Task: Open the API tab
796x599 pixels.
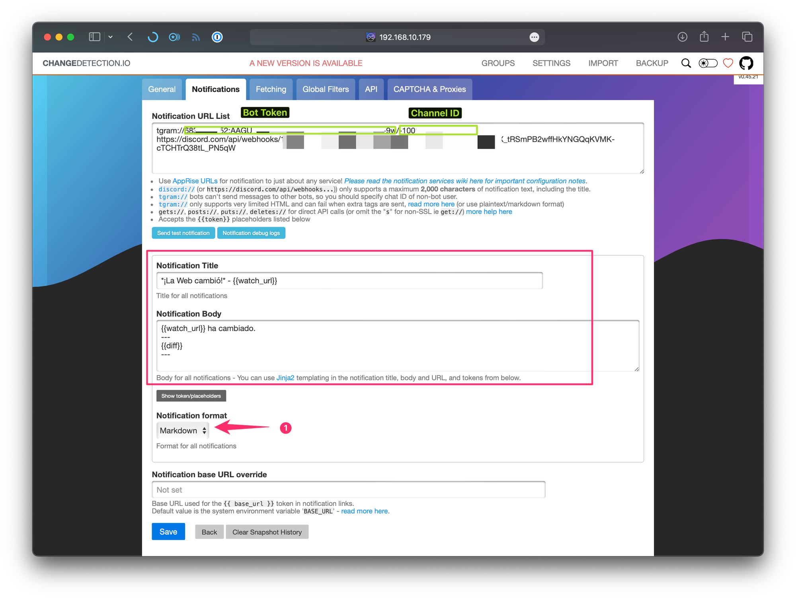Action: (x=371, y=89)
